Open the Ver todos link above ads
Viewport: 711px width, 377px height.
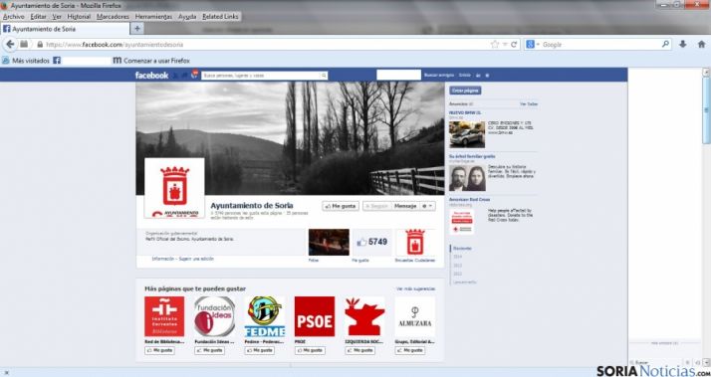529,104
